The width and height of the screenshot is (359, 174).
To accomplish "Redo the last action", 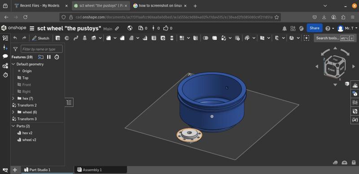I will coord(24,38).
